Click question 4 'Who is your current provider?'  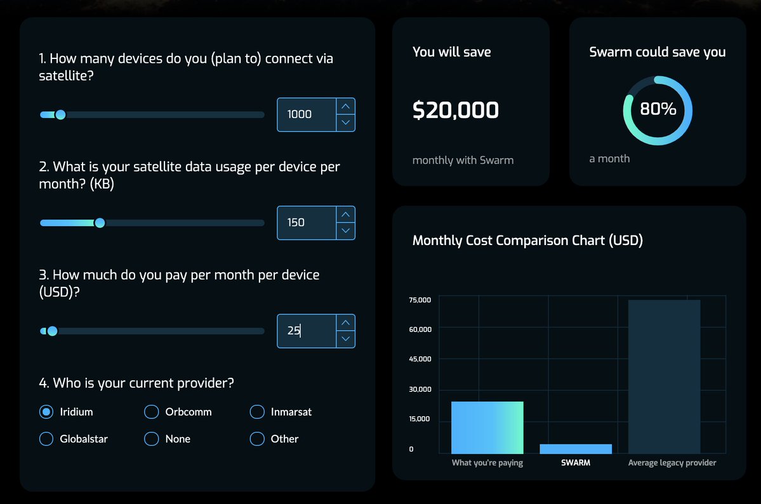pos(136,383)
